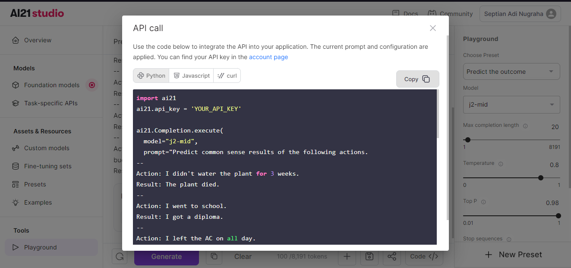The image size is (571, 268).
Task: Adjust the Temperature slider
Action: point(541,178)
